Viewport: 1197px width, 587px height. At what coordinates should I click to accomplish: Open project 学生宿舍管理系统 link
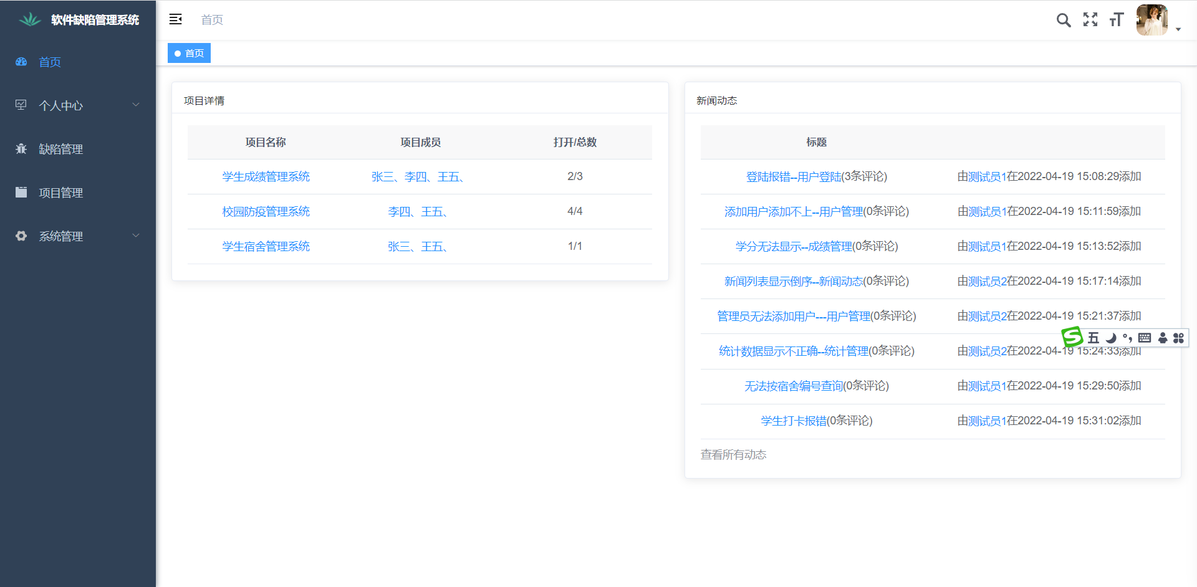click(x=266, y=246)
